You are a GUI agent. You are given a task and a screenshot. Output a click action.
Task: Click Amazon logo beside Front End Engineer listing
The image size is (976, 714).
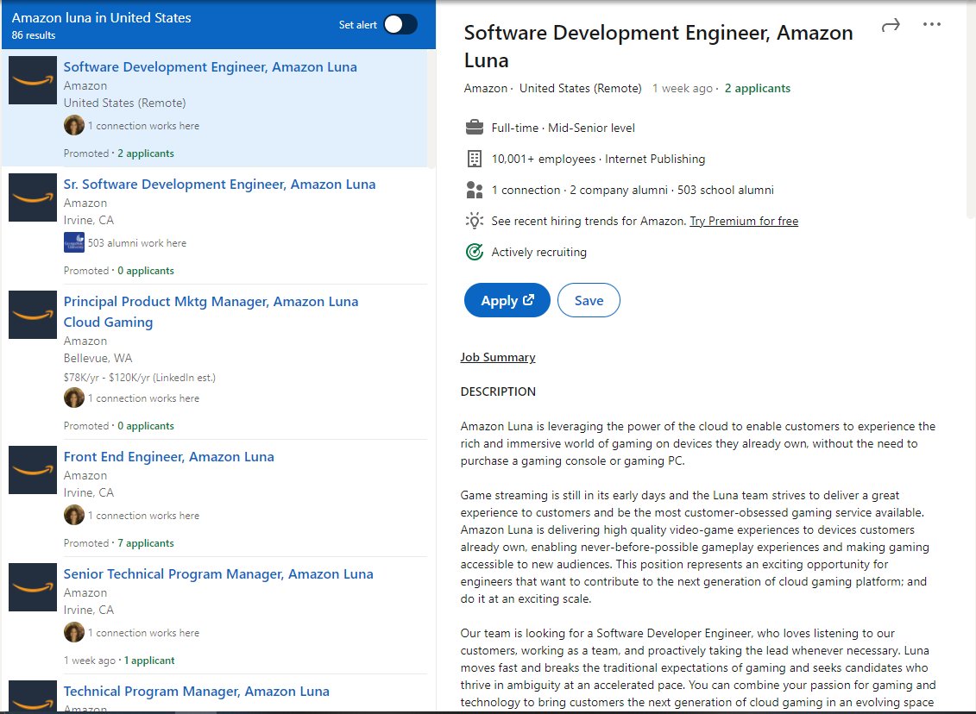pos(33,470)
